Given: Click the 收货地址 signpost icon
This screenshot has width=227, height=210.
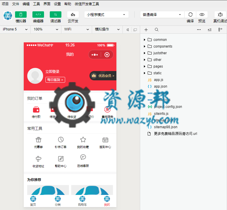Looking at the screenshot, I should (39, 159).
